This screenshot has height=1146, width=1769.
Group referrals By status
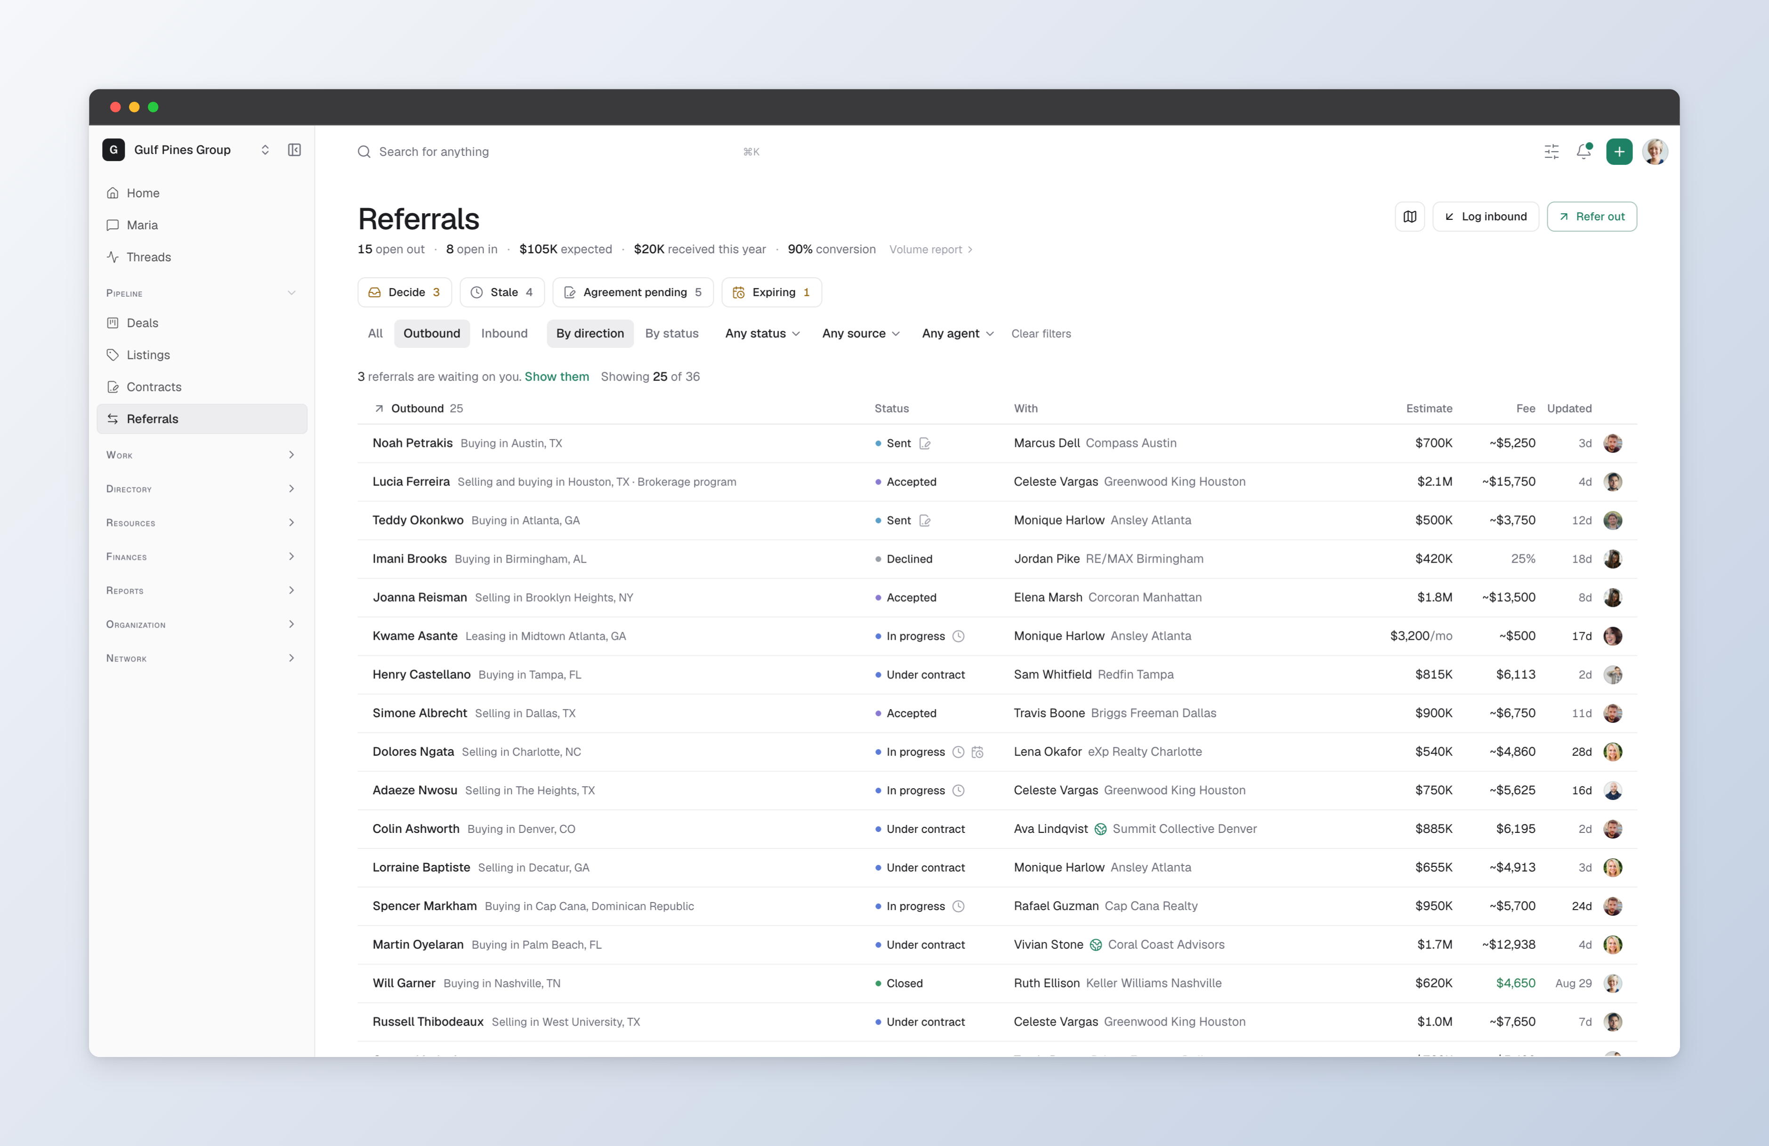(671, 334)
